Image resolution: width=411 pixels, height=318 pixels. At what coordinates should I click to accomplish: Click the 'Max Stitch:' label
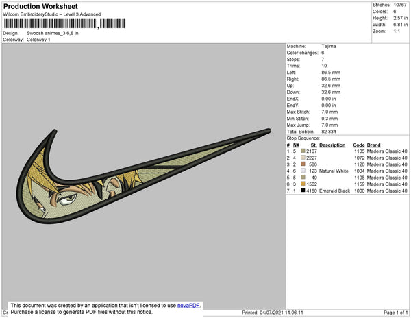[x=298, y=112]
